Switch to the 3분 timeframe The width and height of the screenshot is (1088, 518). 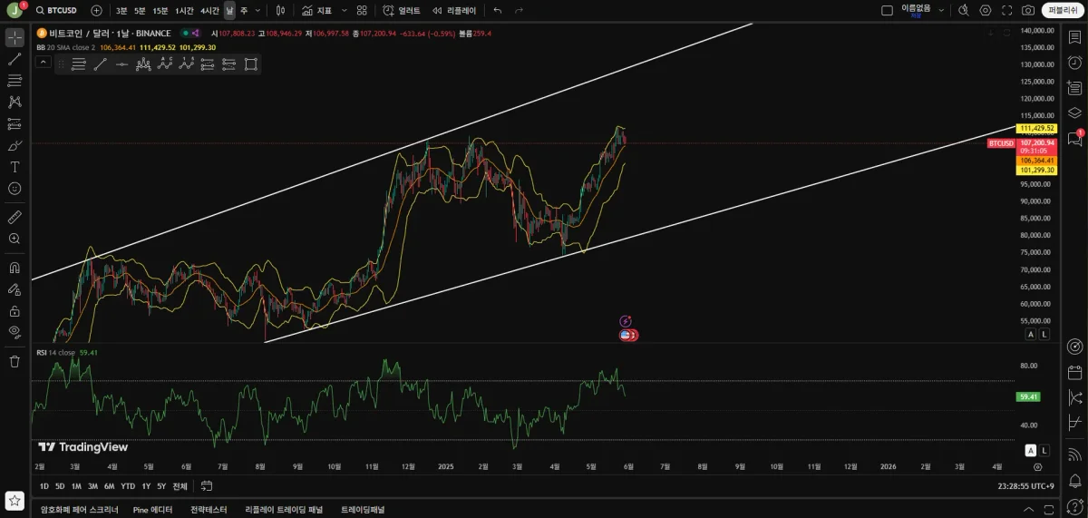pos(121,10)
